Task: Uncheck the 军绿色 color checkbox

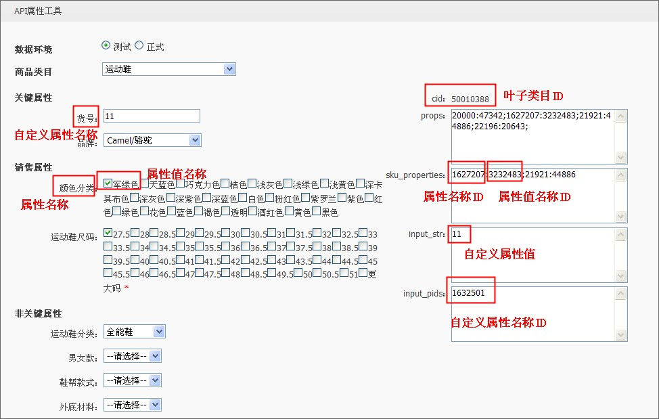Action: (x=108, y=183)
